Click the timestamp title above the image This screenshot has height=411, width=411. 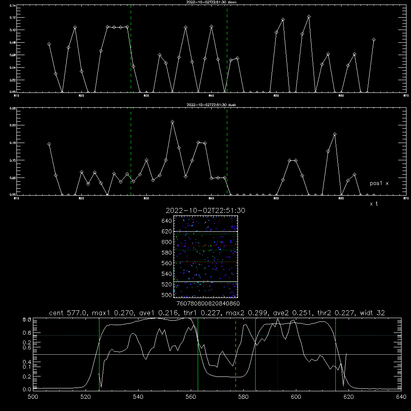pos(205,210)
